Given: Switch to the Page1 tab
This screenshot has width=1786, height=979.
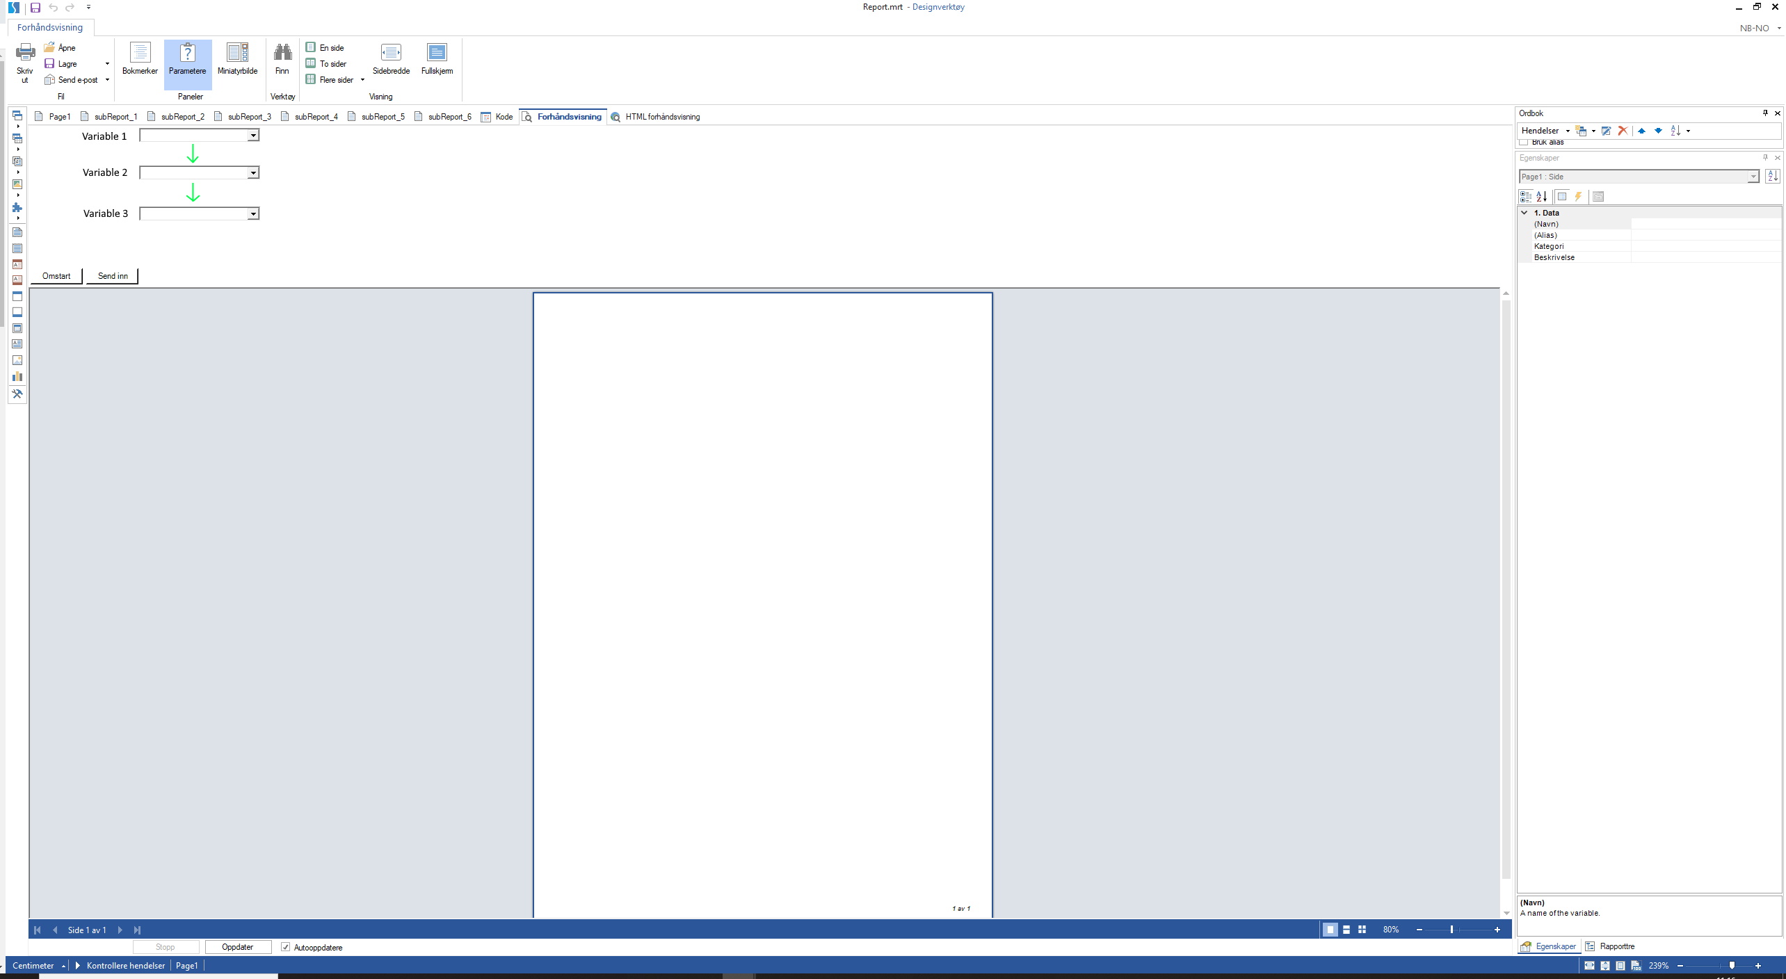Looking at the screenshot, I should [x=53, y=117].
